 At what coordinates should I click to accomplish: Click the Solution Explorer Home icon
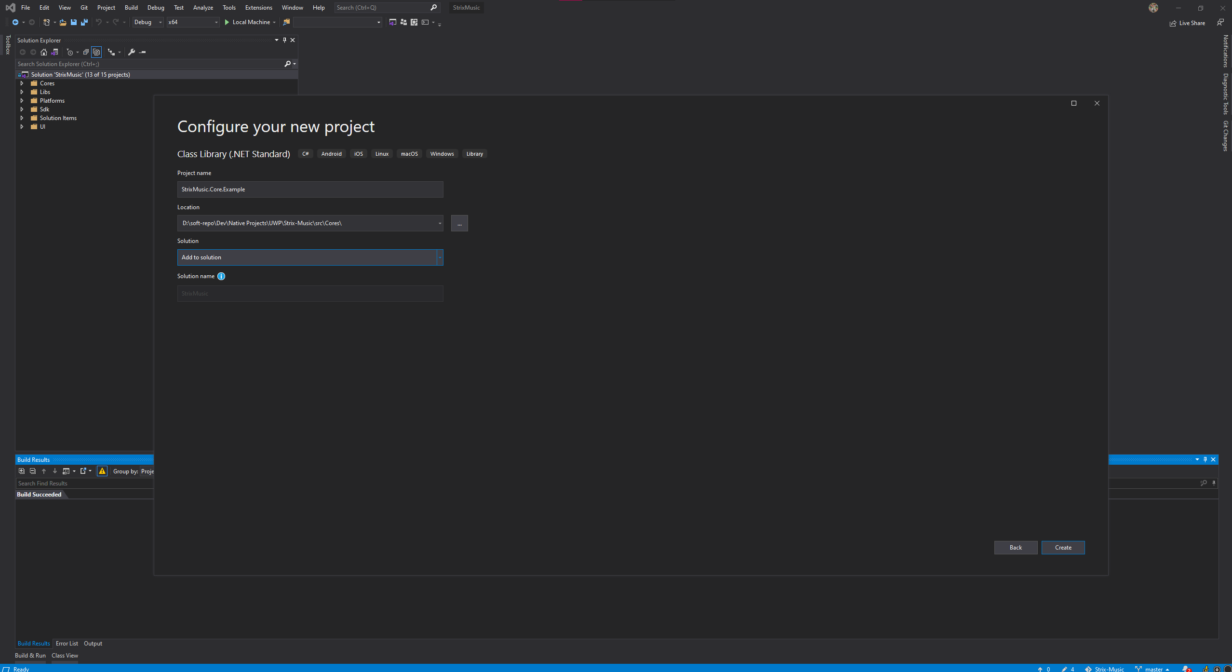click(x=44, y=52)
